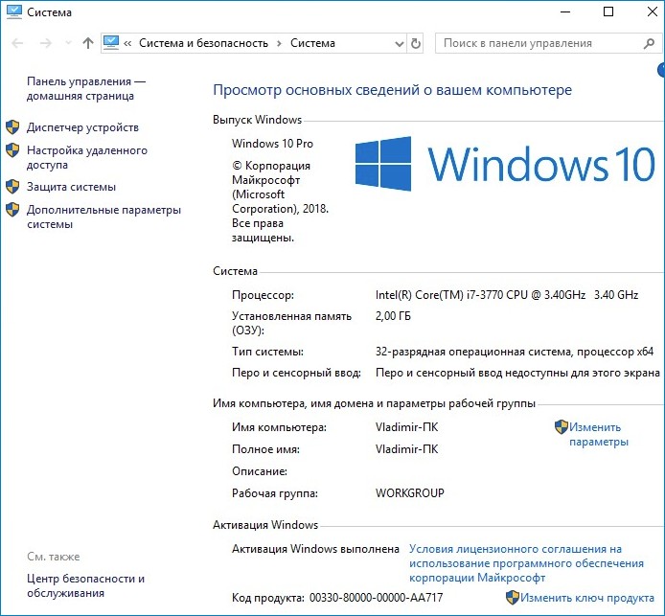Click processor value 'Intel(R) Core(TM) i7-3770'
This screenshot has height=616, width=665.
(x=507, y=295)
